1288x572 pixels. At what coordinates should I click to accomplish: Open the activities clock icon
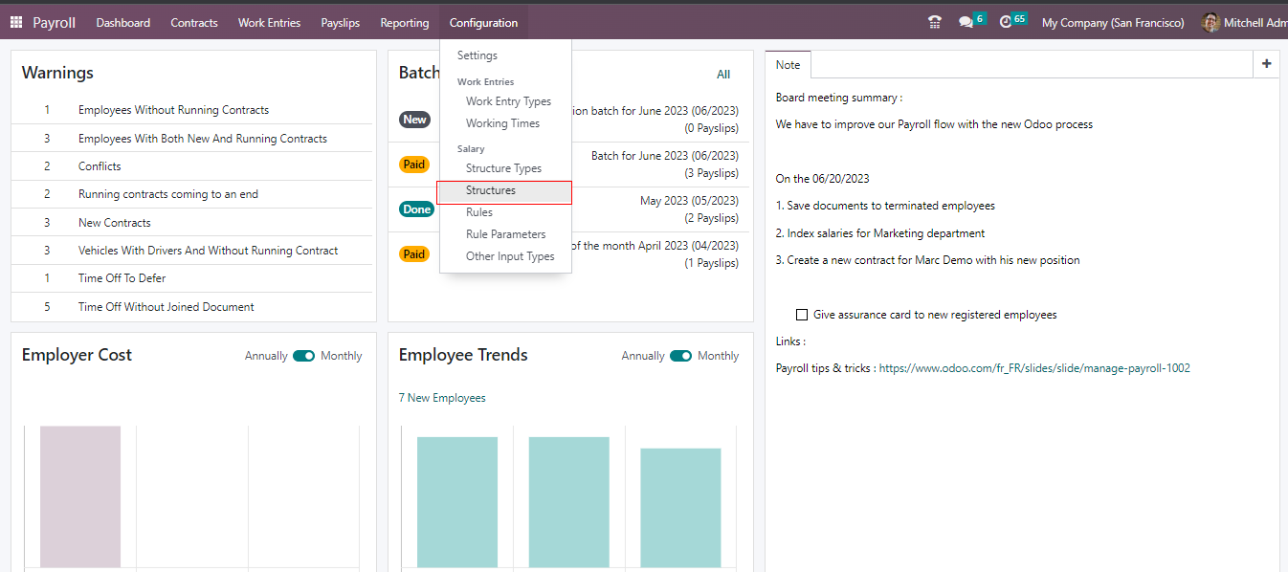[1006, 22]
